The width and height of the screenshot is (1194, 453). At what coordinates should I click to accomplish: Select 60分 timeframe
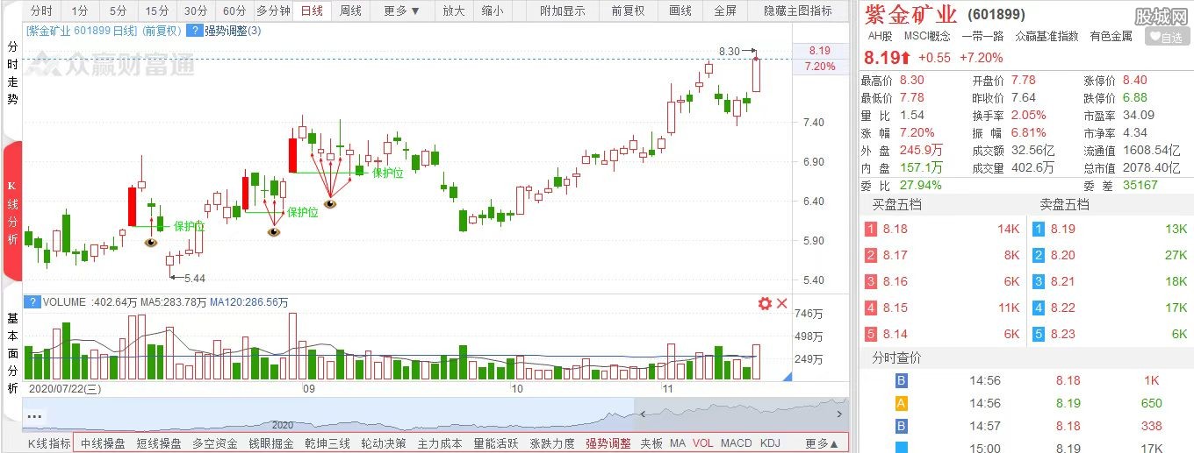click(x=234, y=11)
